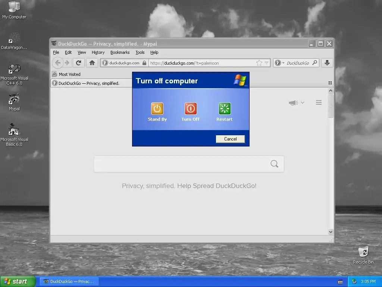The height and width of the screenshot is (287, 382).
Task: Go forward with the Mypal forward arrow
Action: pos(68,63)
